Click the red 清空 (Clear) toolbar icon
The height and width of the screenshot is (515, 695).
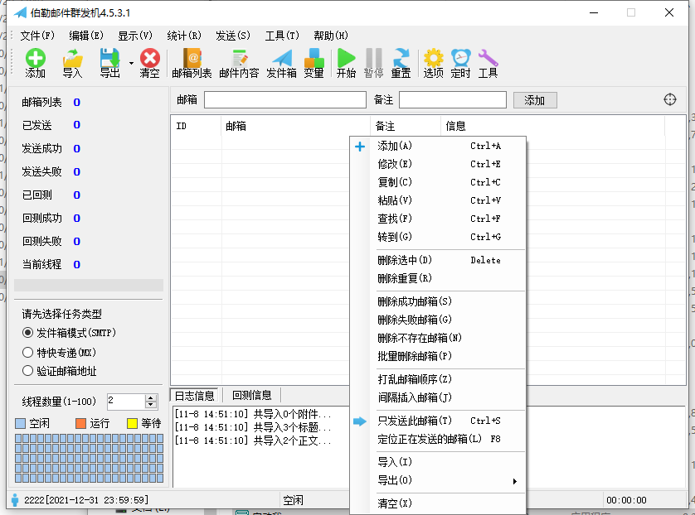coord(150,63)
